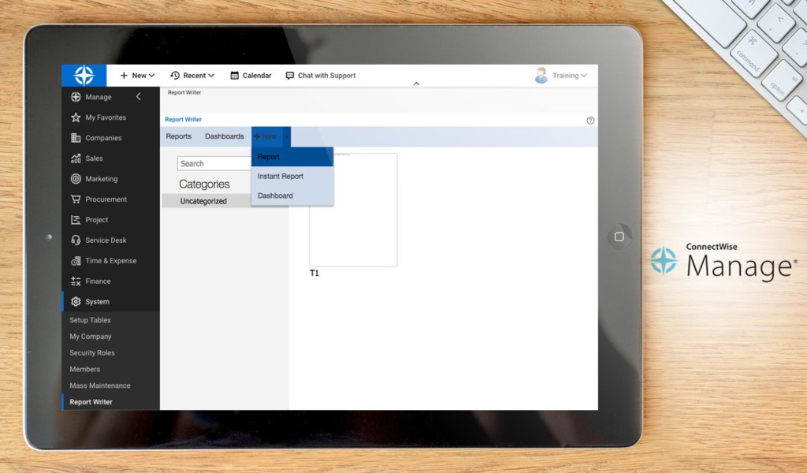Click the Report Writer breadcrumb link

[x=182, y=119]
